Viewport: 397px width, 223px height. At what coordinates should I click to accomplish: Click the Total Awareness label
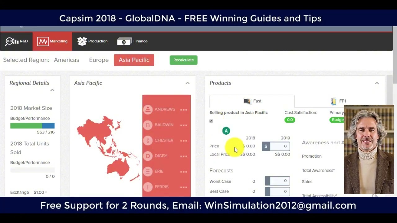[x=318, y=170]
